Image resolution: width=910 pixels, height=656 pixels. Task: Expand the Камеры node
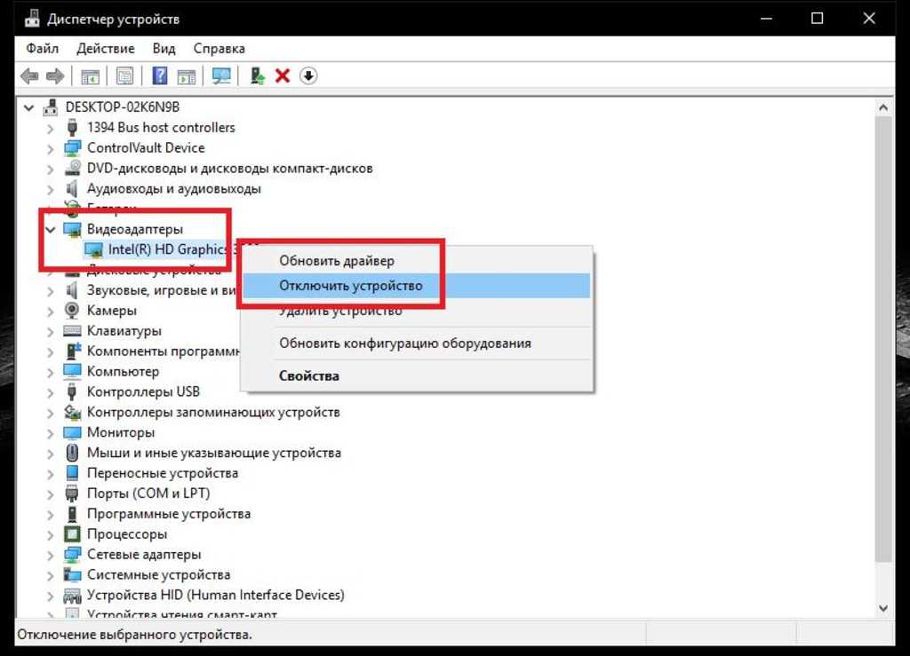coord(51,312)
